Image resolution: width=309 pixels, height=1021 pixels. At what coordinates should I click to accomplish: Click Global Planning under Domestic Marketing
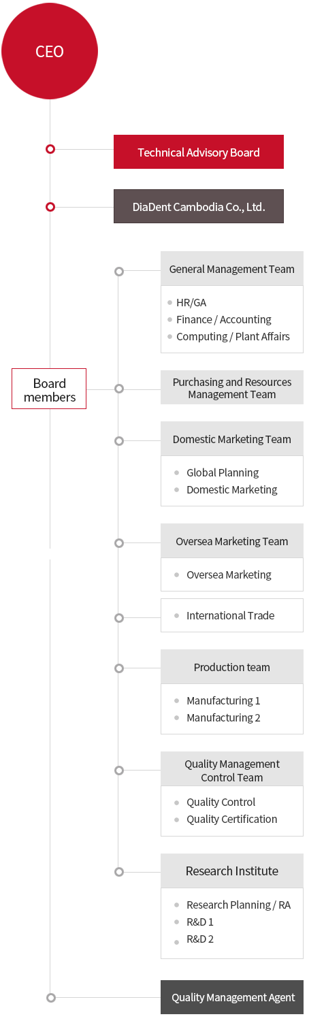point(223,472)
